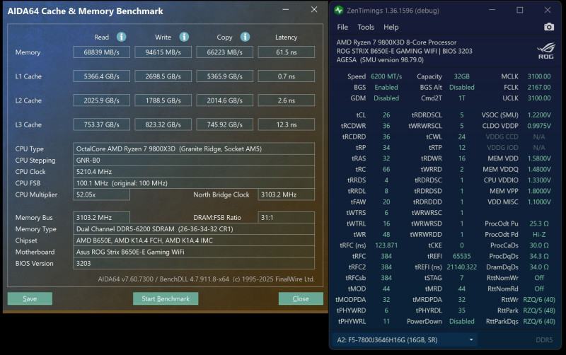Click Start Benchmark in AIDA64
Screen dimensions: 566x355
click(166, 298)
